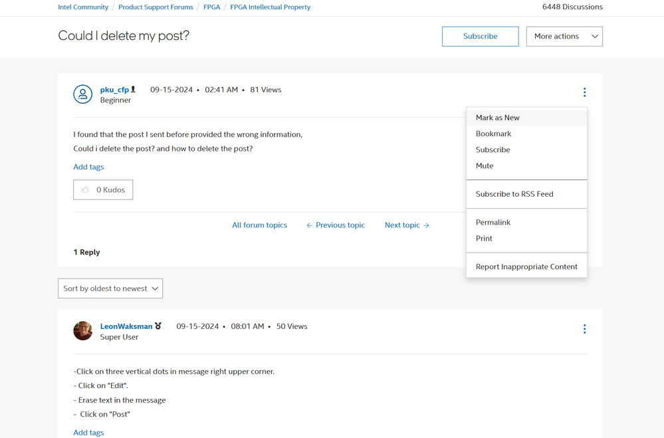This screenshot has height=438, width=664.
Task: Click the rank badge next to pku_cfp
Action: pos(133,89)
